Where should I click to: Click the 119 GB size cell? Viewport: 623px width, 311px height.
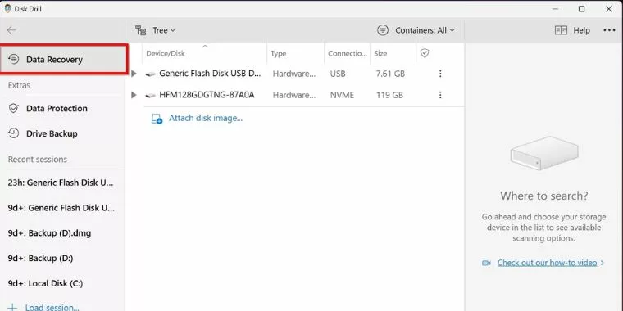coord(389,95)
